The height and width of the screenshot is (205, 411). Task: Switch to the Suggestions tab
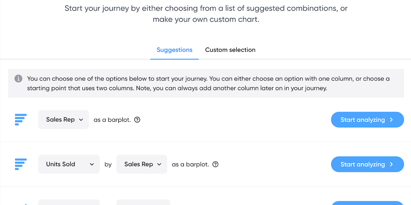click(x=174, y=50)
